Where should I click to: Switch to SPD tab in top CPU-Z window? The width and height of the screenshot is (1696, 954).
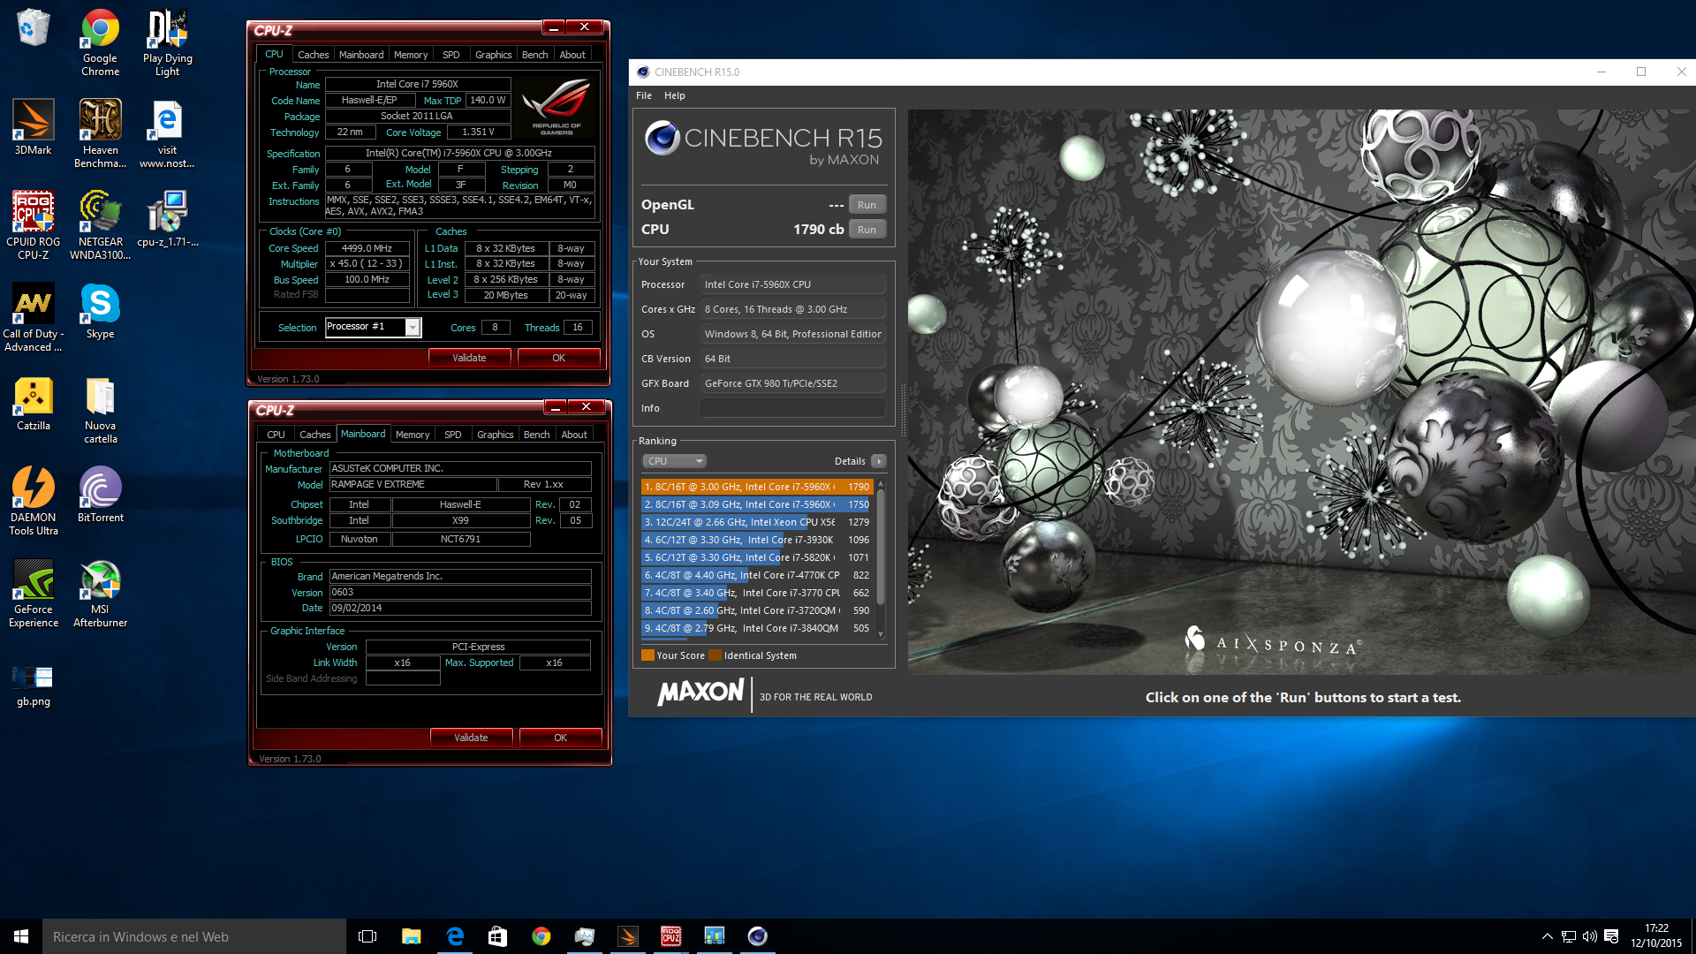pyautogui.click(x=450, y=55)
